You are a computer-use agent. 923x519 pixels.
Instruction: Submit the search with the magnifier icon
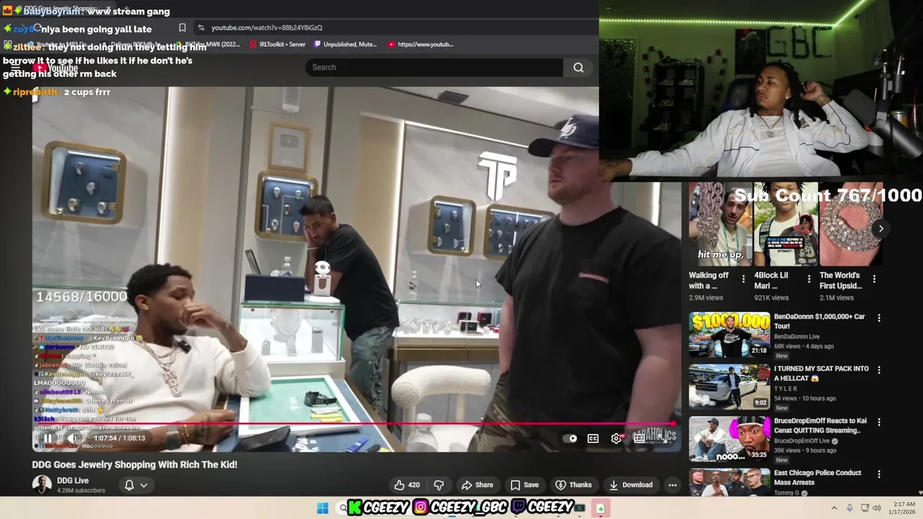pos(578,67)
